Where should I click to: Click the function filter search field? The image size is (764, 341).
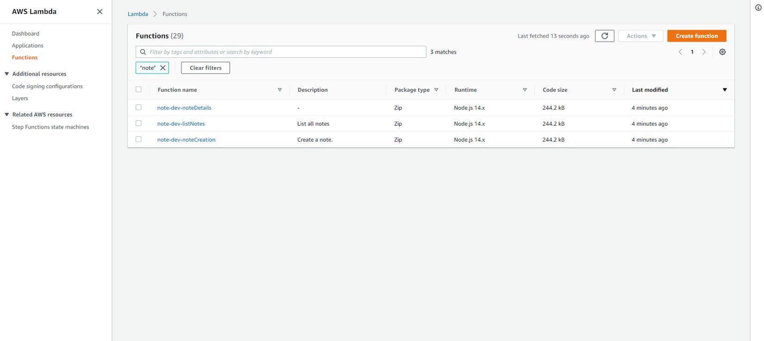[x=281, y=52]
